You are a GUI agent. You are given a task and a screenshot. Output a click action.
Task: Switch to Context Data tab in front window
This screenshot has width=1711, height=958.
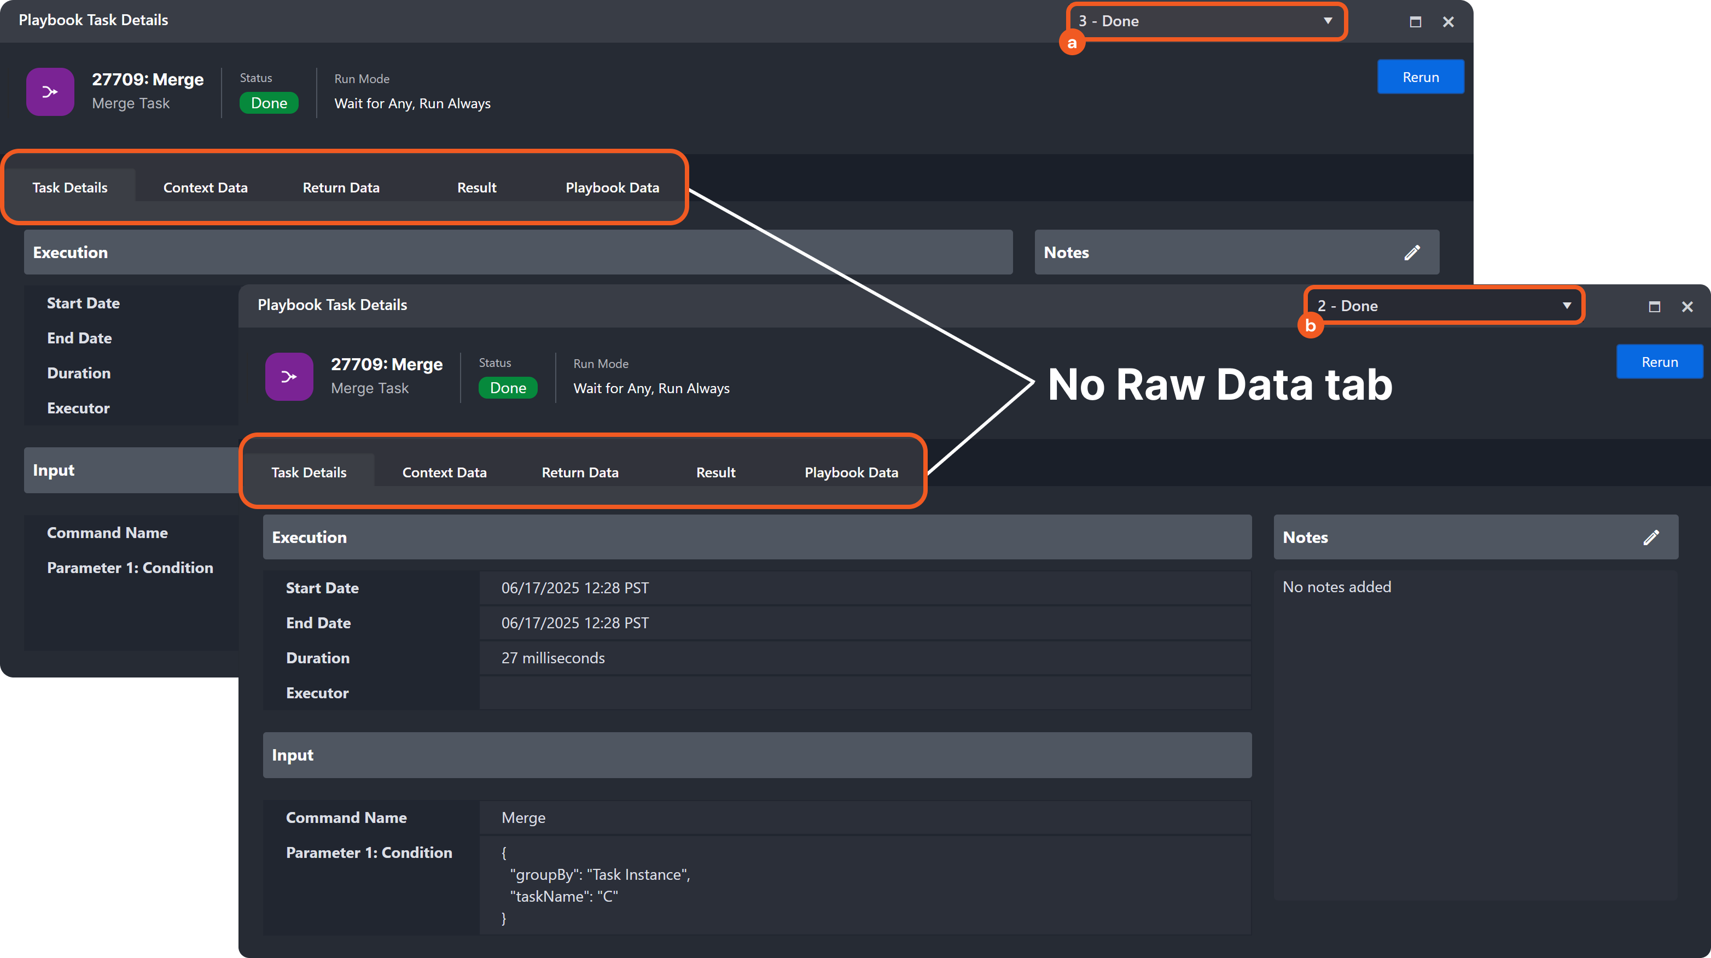(444, 472)
